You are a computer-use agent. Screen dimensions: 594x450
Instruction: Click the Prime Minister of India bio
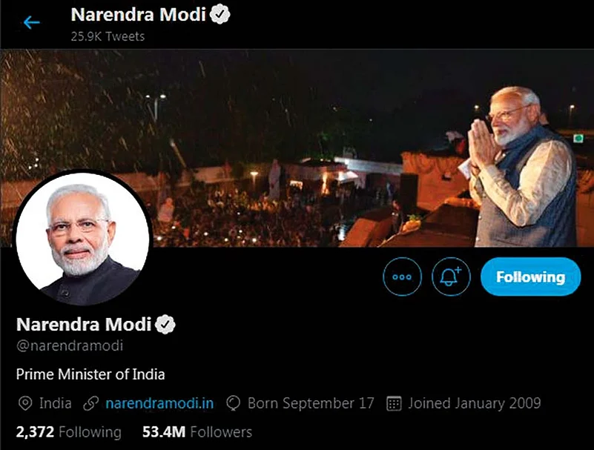tap(90, 374)
